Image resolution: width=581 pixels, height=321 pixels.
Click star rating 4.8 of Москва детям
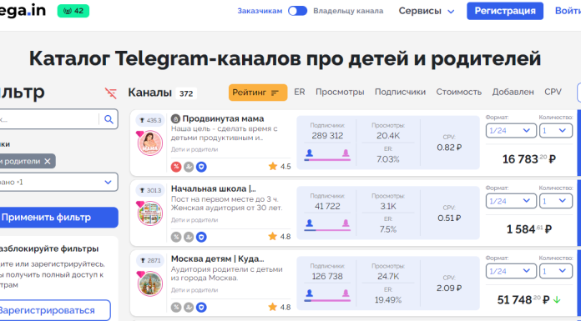[280, 307]
